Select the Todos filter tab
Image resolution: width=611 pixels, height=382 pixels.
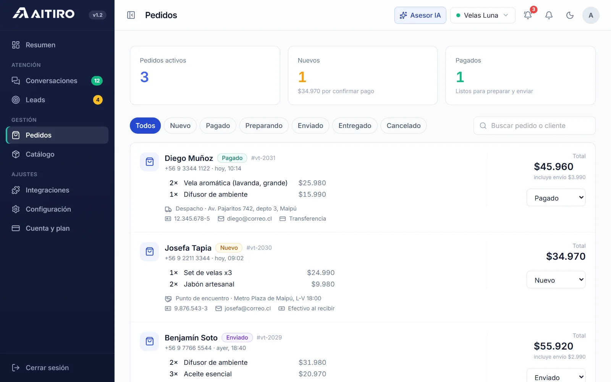[145, 126]
